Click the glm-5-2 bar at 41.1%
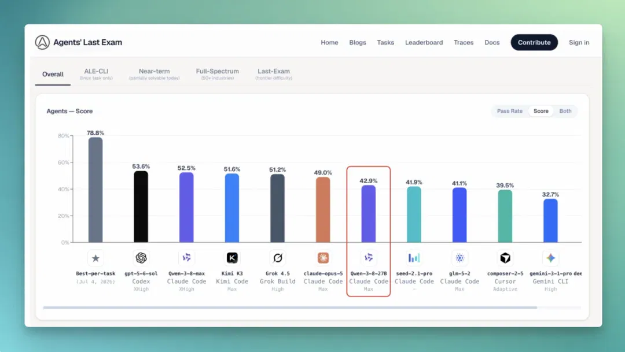The height and width of the screenshot is (352, 625). point(459,215)
